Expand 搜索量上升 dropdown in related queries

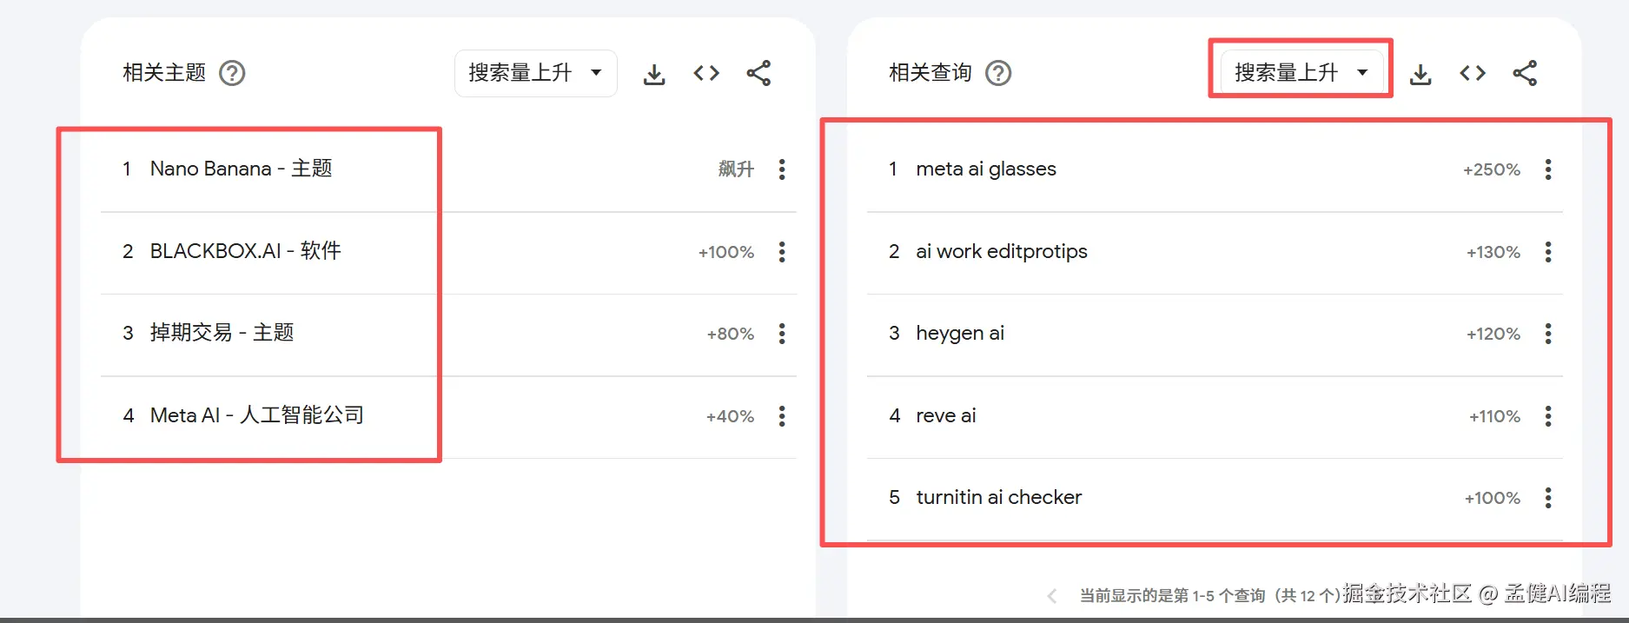[x=1301, y=73]
